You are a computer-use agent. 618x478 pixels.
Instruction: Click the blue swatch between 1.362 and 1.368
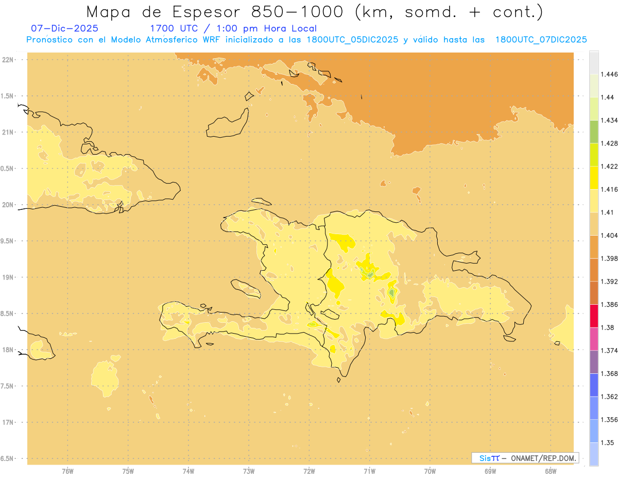tap(594, 385)
